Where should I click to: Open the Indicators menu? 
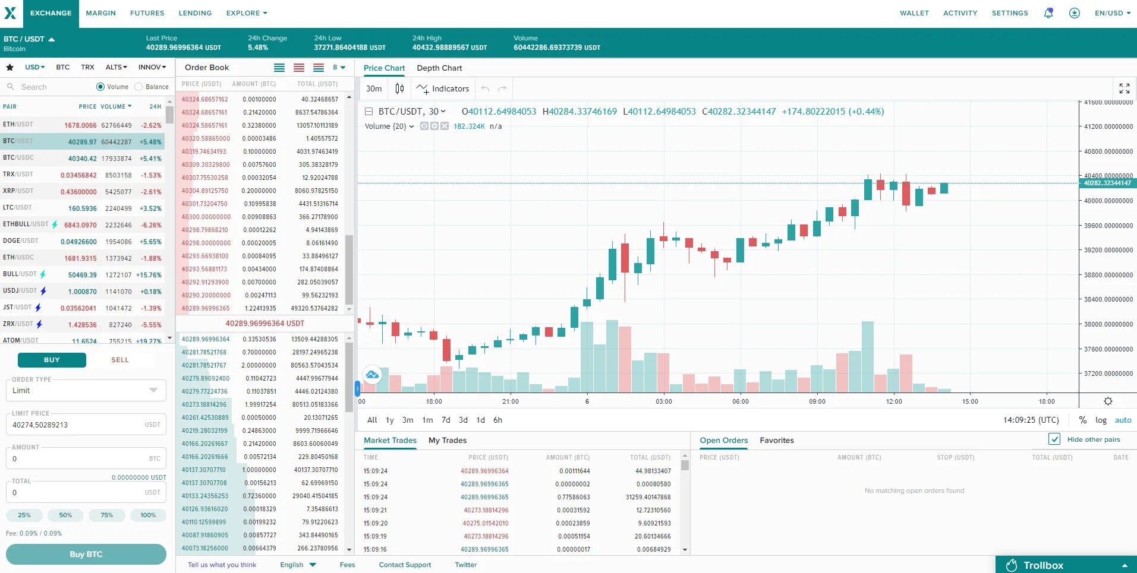(443, 88)
